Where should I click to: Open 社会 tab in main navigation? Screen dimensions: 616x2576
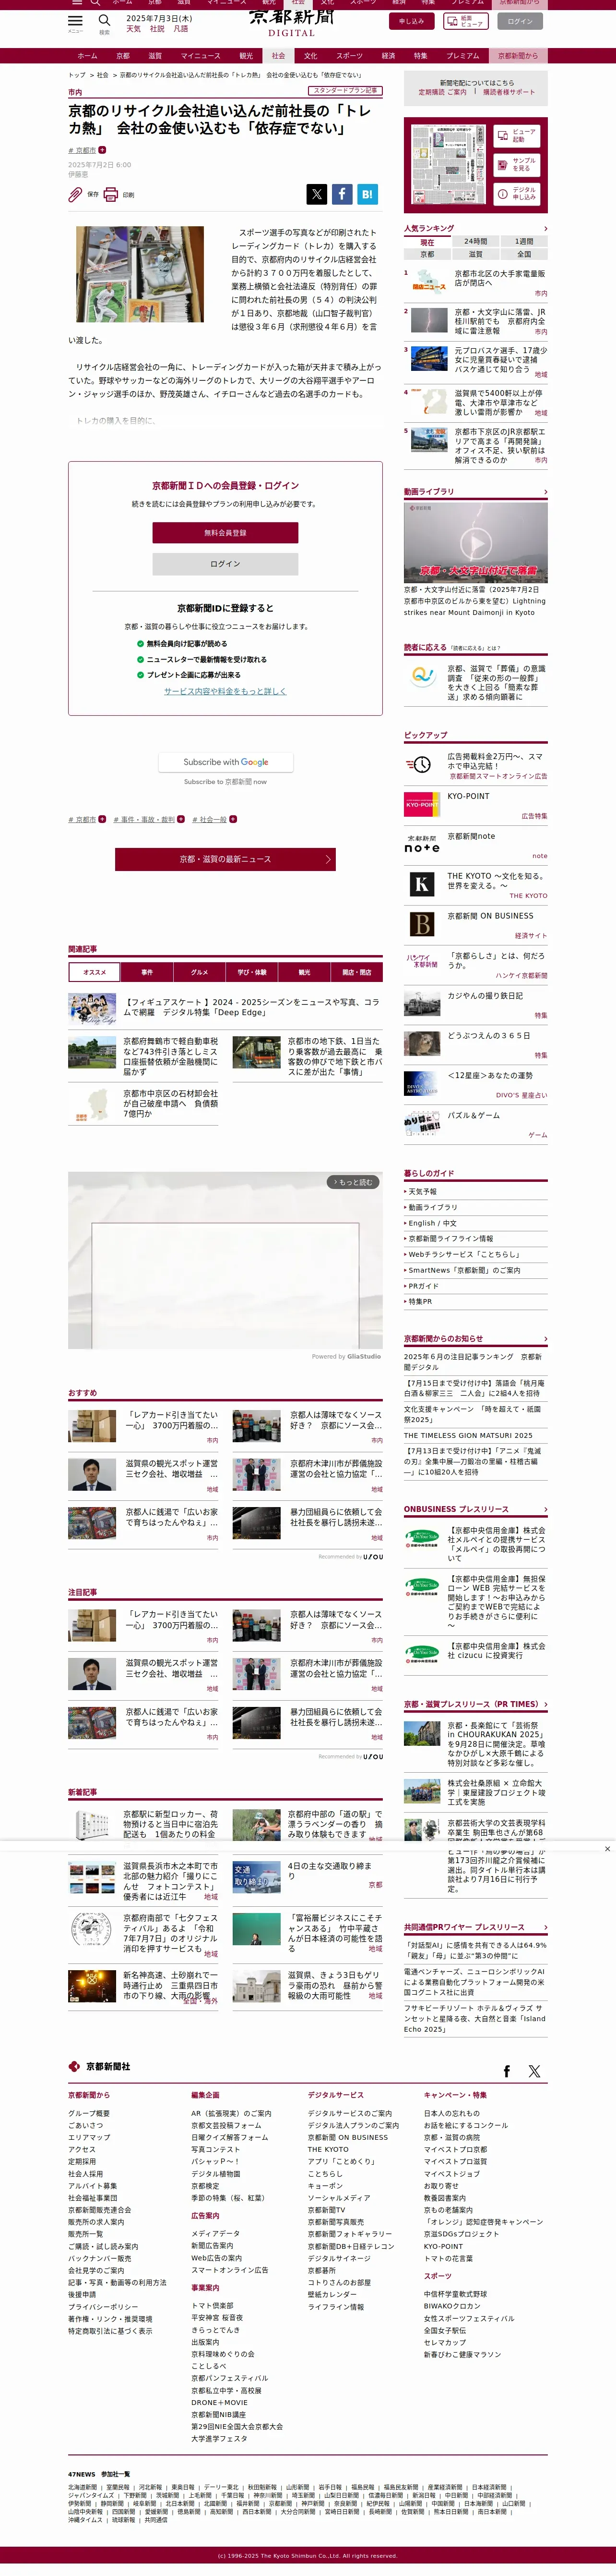(x=279, y=56)
